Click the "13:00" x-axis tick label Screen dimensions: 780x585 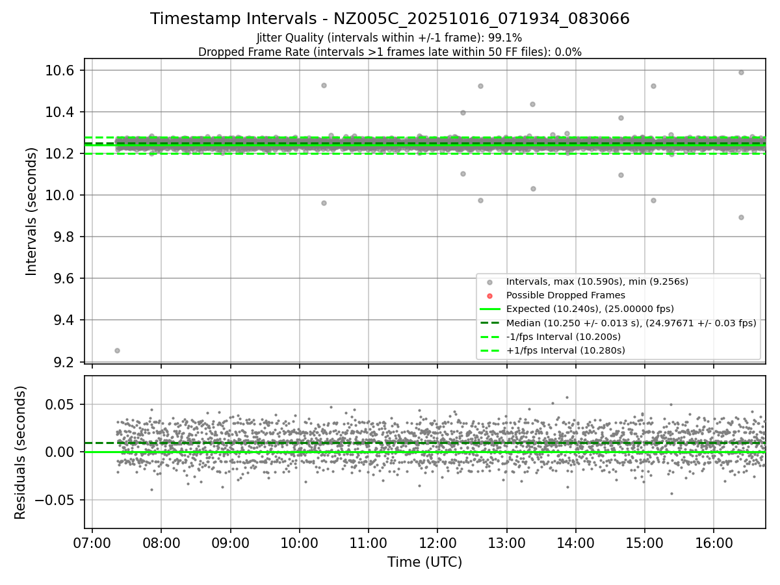(506, 543)
